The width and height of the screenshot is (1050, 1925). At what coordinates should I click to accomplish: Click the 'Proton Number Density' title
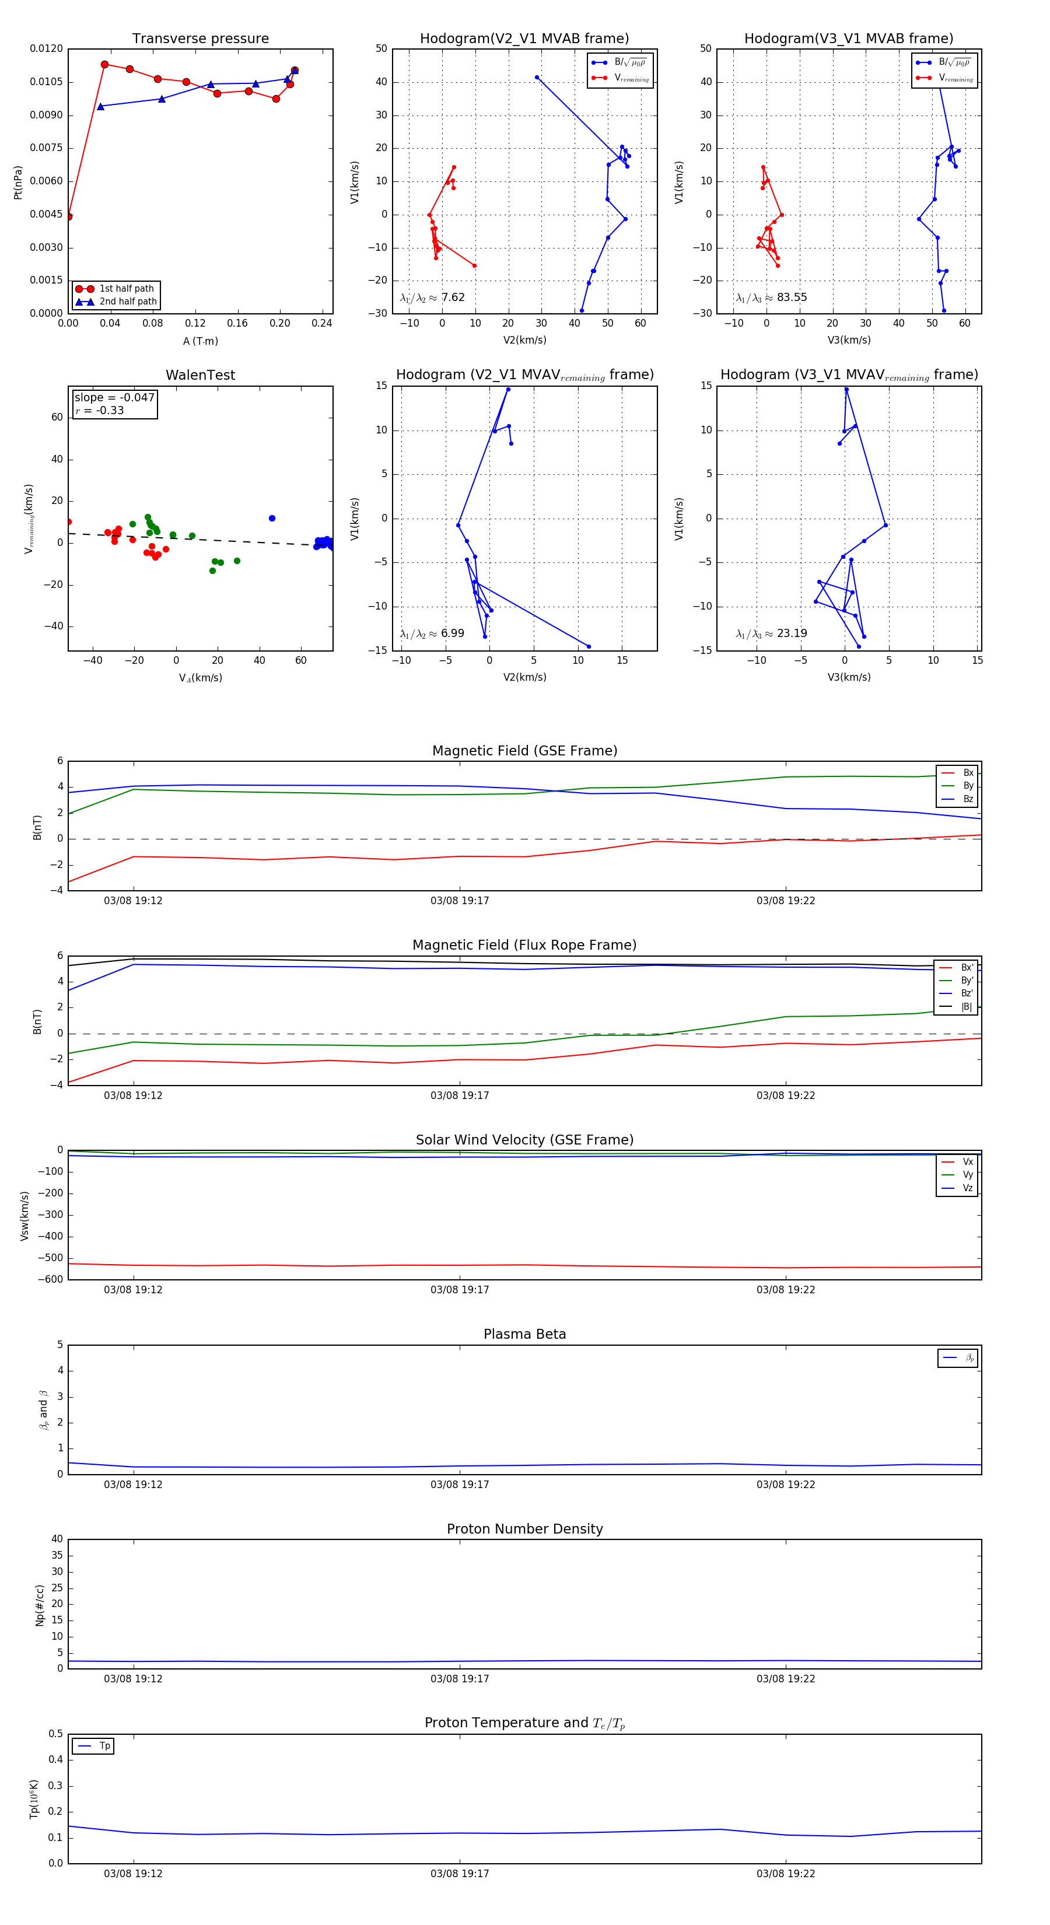click(x=524, y=1529)
